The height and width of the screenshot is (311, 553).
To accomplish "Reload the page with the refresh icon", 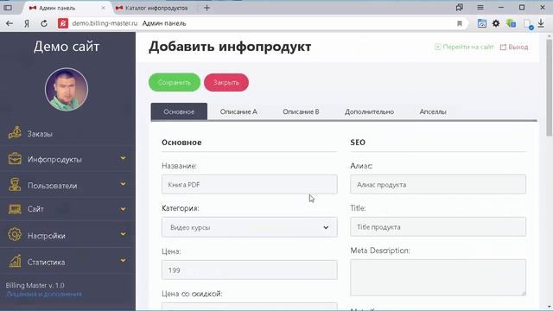I will [44, 23].
